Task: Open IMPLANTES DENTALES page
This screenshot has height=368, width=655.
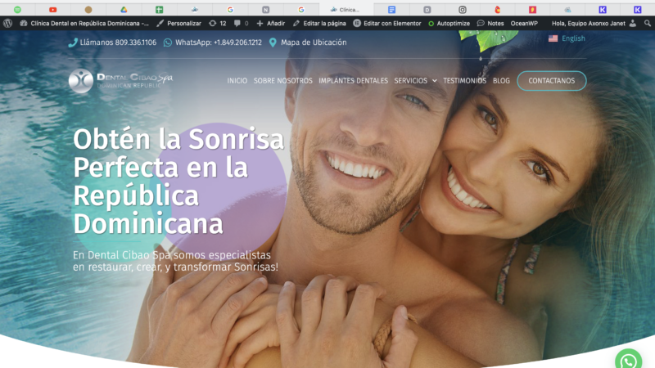Action: coord(353,80)
